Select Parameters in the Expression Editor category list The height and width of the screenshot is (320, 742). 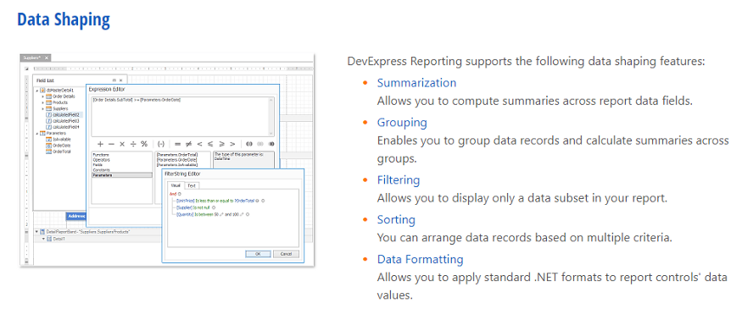coord(121,175)
